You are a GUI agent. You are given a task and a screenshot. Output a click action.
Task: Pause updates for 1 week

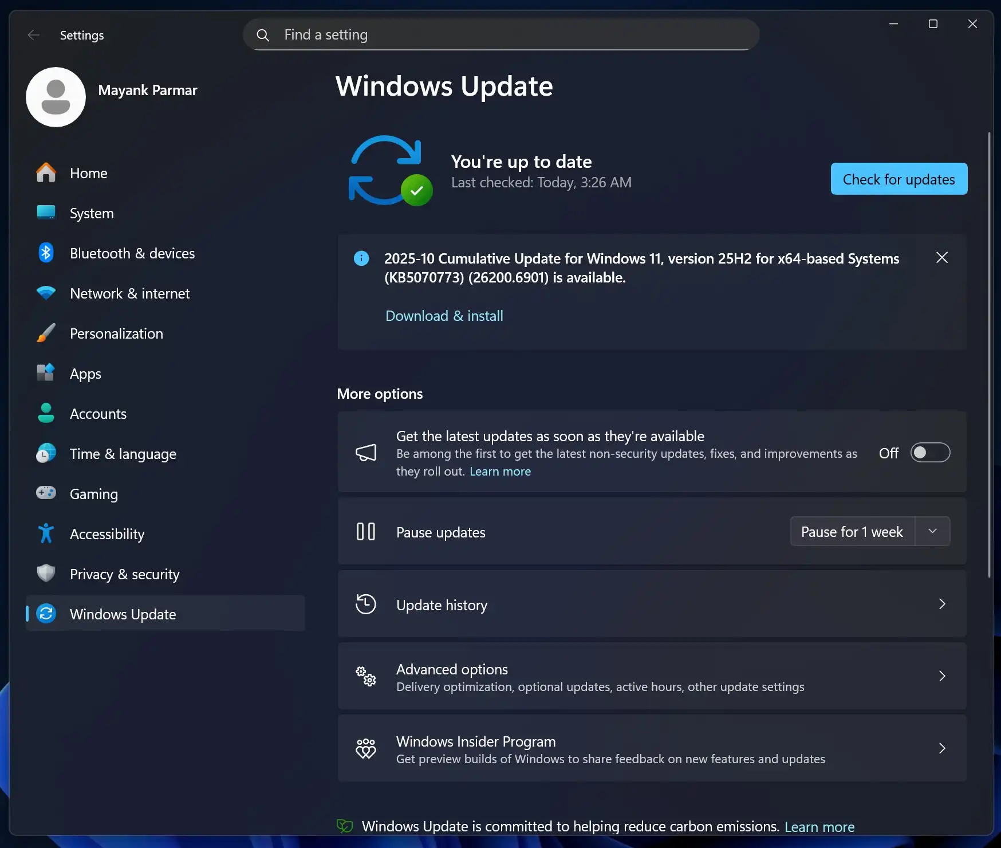[852, 532]
